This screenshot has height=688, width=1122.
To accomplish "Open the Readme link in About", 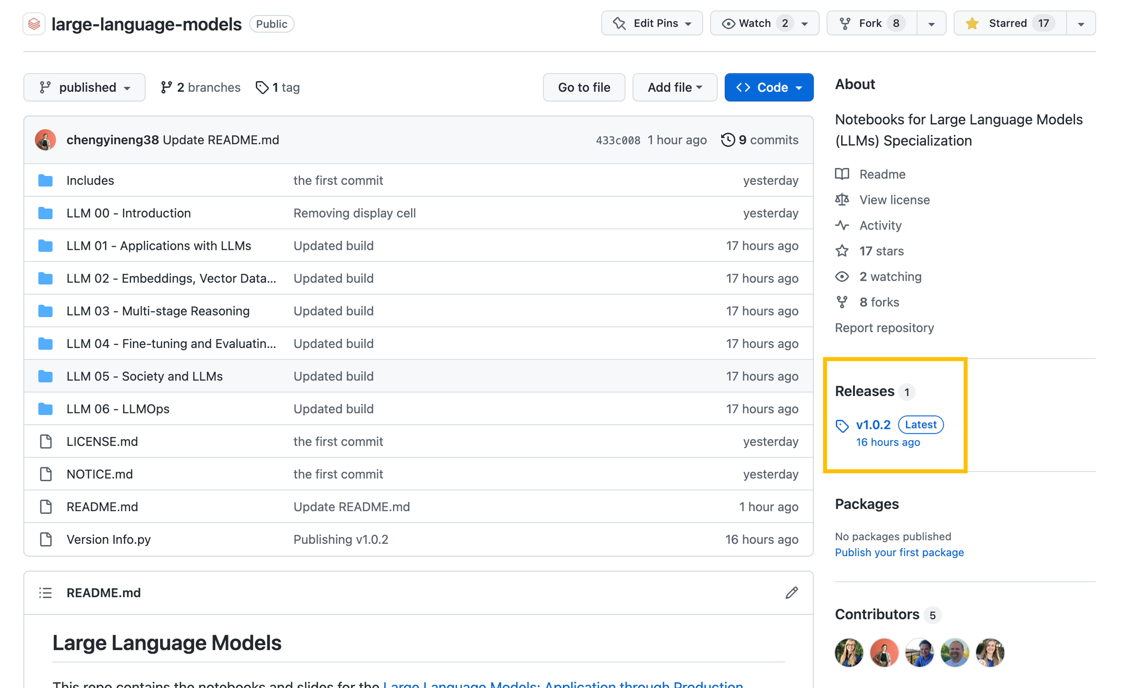I will pyautogui.click(x=882, y=174).
